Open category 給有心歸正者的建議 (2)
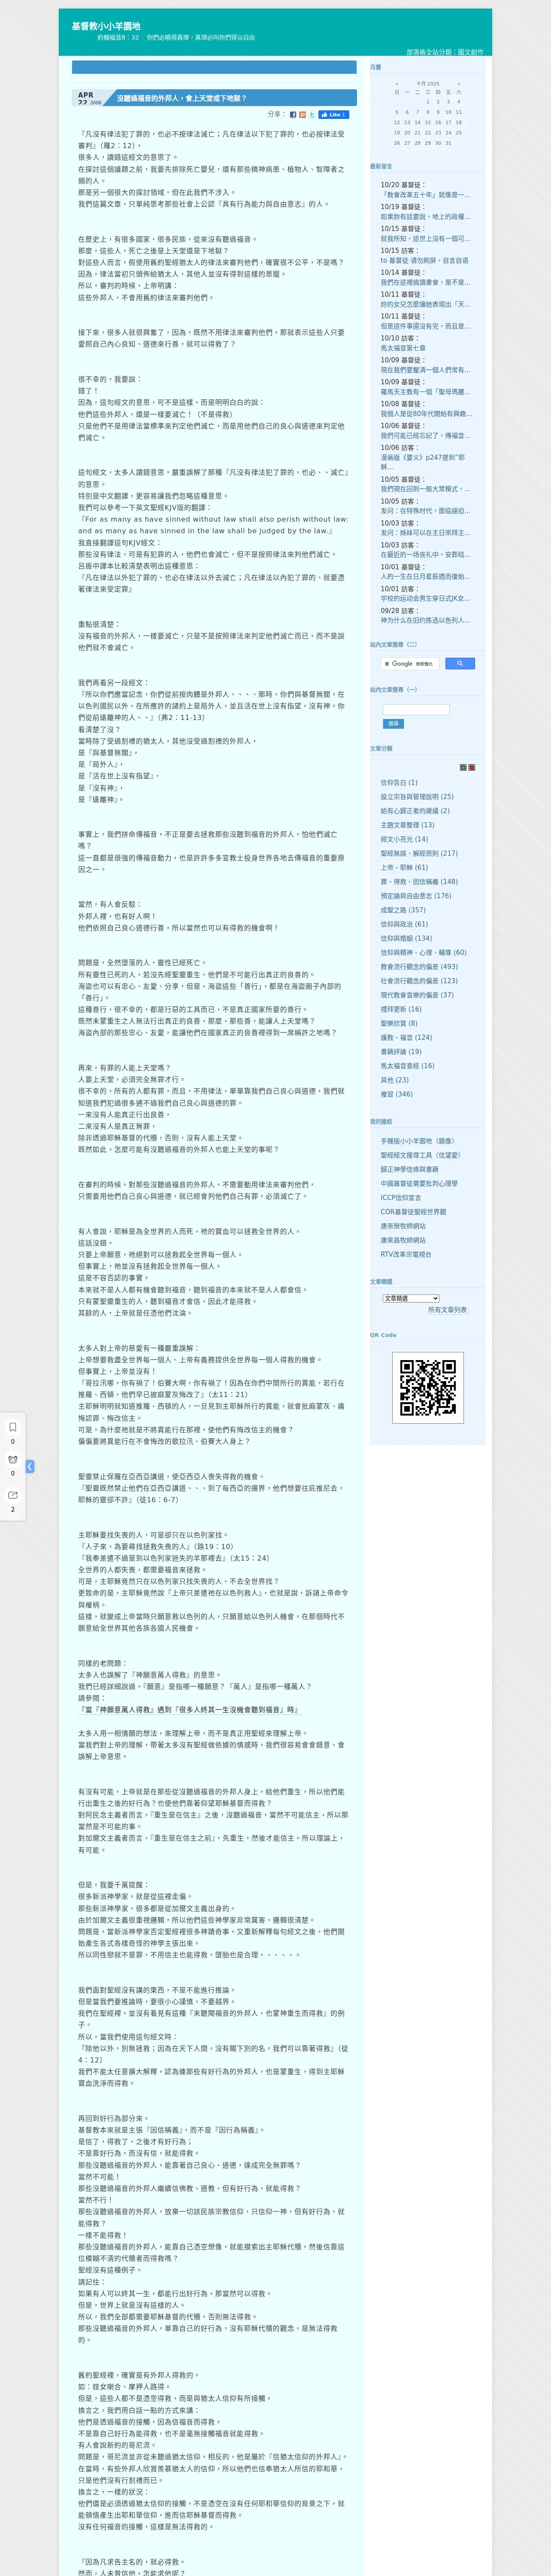 (x=415, y=811)
